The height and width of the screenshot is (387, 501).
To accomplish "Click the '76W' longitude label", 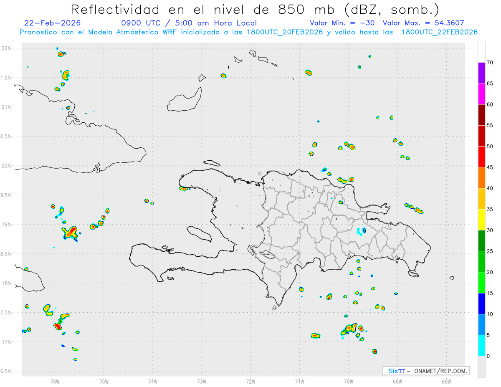I will [x=55, y=381].
